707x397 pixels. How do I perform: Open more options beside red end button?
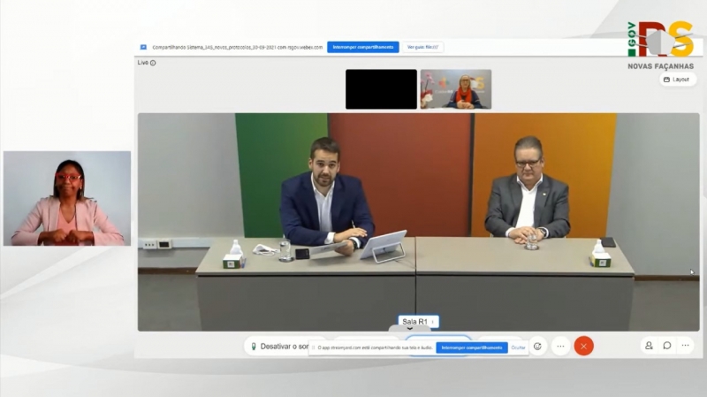[x=560, y=347]
